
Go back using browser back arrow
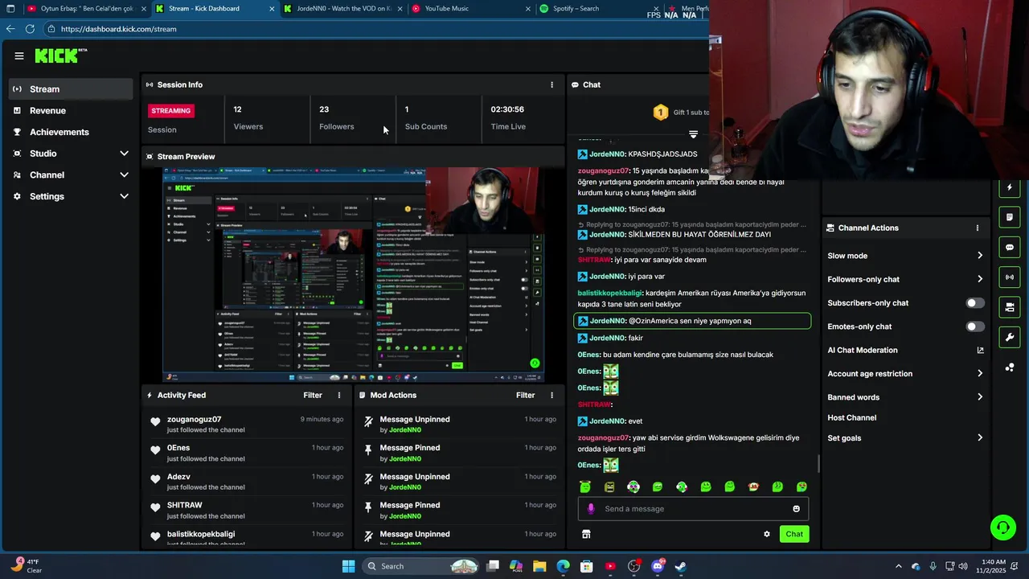10,29
